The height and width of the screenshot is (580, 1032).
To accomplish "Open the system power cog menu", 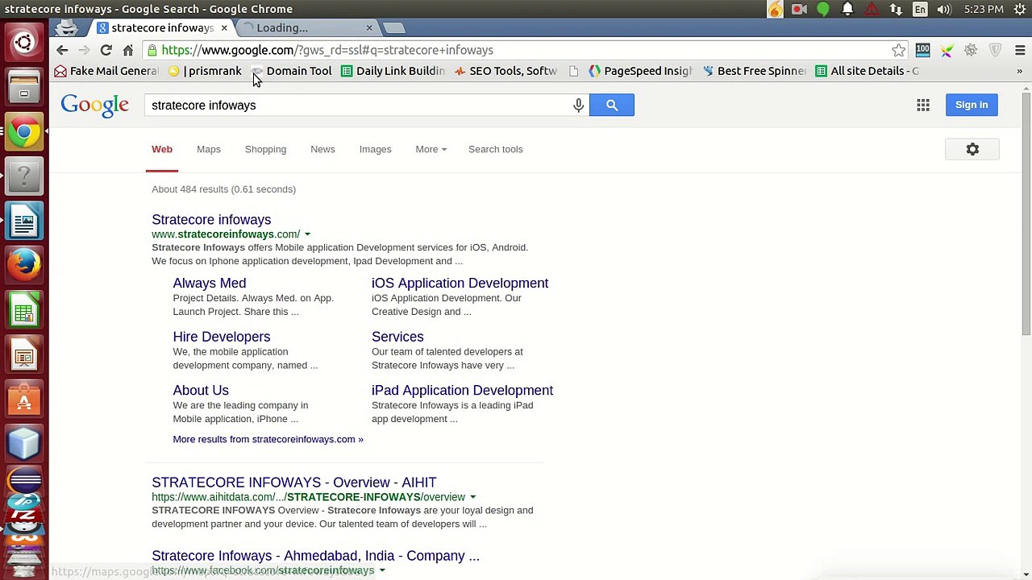I will (x=1020, y=9).
